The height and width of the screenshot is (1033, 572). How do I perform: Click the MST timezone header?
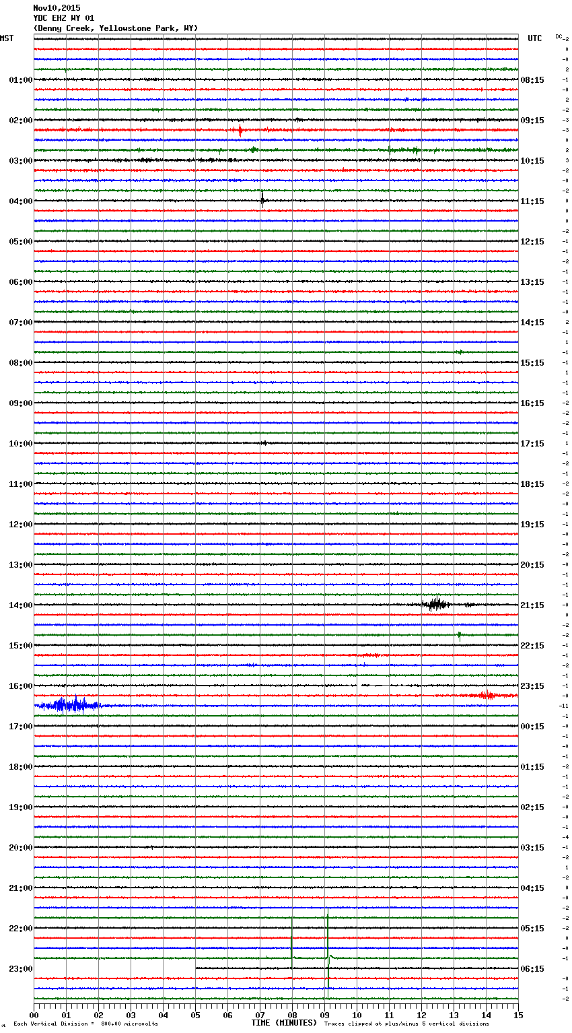click(7, 38)
